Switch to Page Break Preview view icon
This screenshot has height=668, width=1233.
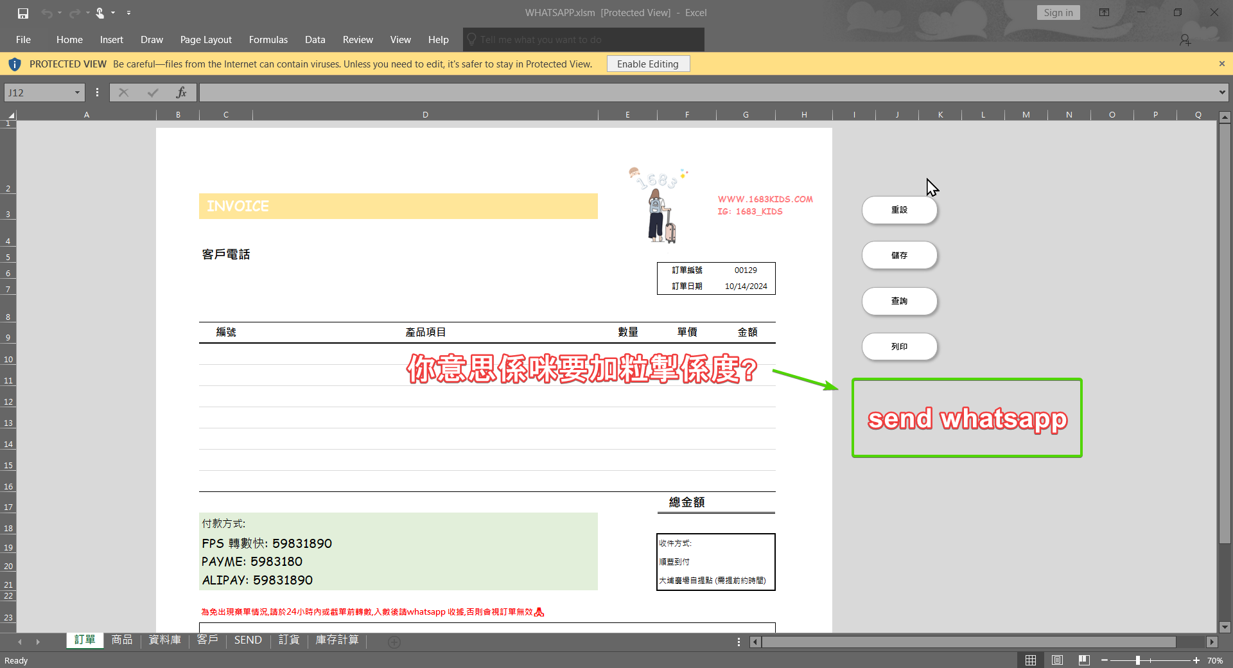tap(1084, 660)
